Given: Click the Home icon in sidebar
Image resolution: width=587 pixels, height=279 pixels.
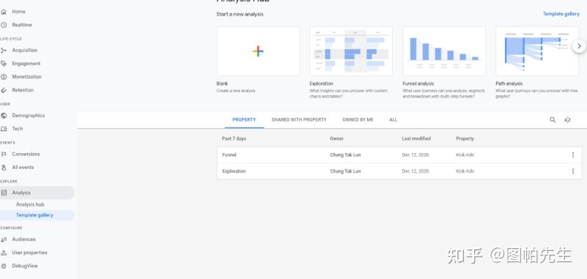Looking at the screenshot, I should [4, 11].
